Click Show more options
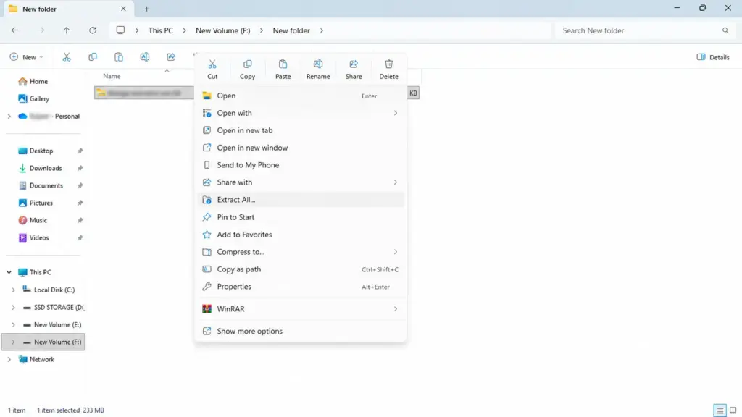The width and height of the screenshot is (742, 417). [300, 331]
